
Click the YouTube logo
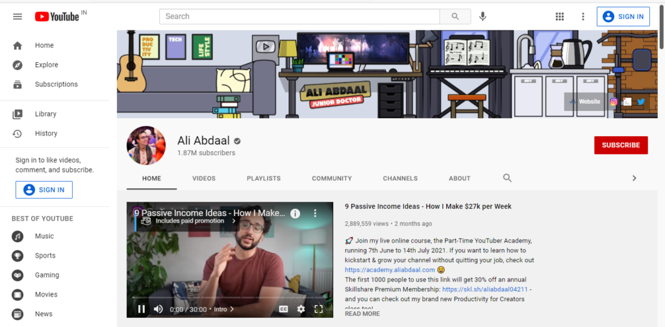pos(57,16)
